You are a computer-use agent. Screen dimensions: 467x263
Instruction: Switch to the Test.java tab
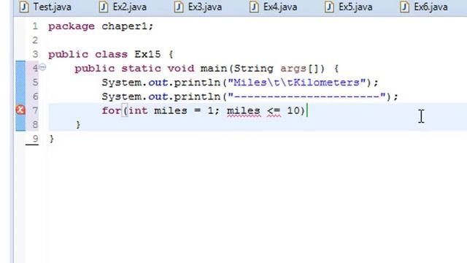pyautogui.click(x=45, y=7)
